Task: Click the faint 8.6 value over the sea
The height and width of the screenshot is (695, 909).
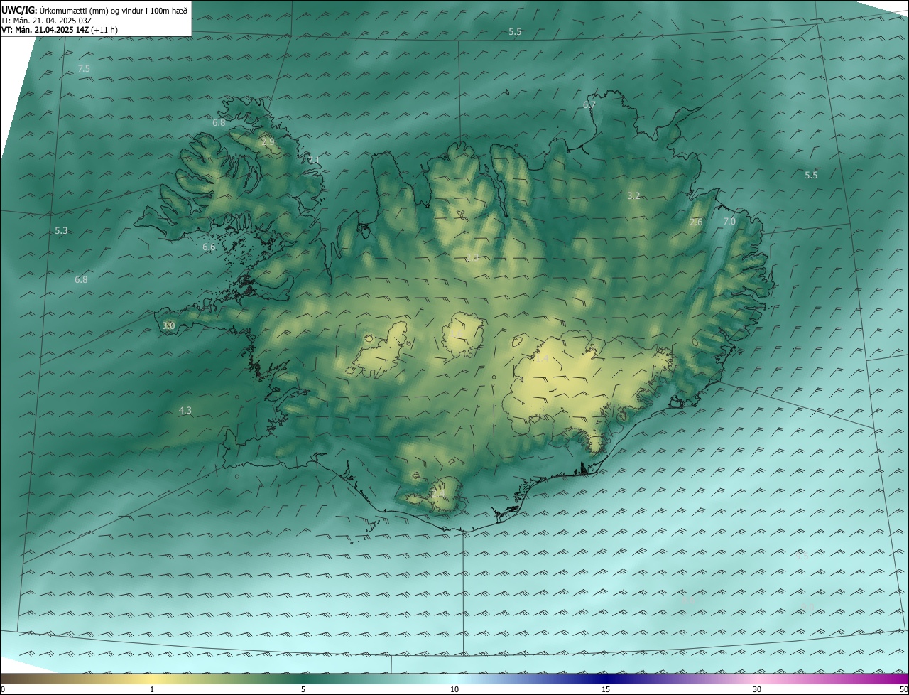Action: (x=688, y=600)
